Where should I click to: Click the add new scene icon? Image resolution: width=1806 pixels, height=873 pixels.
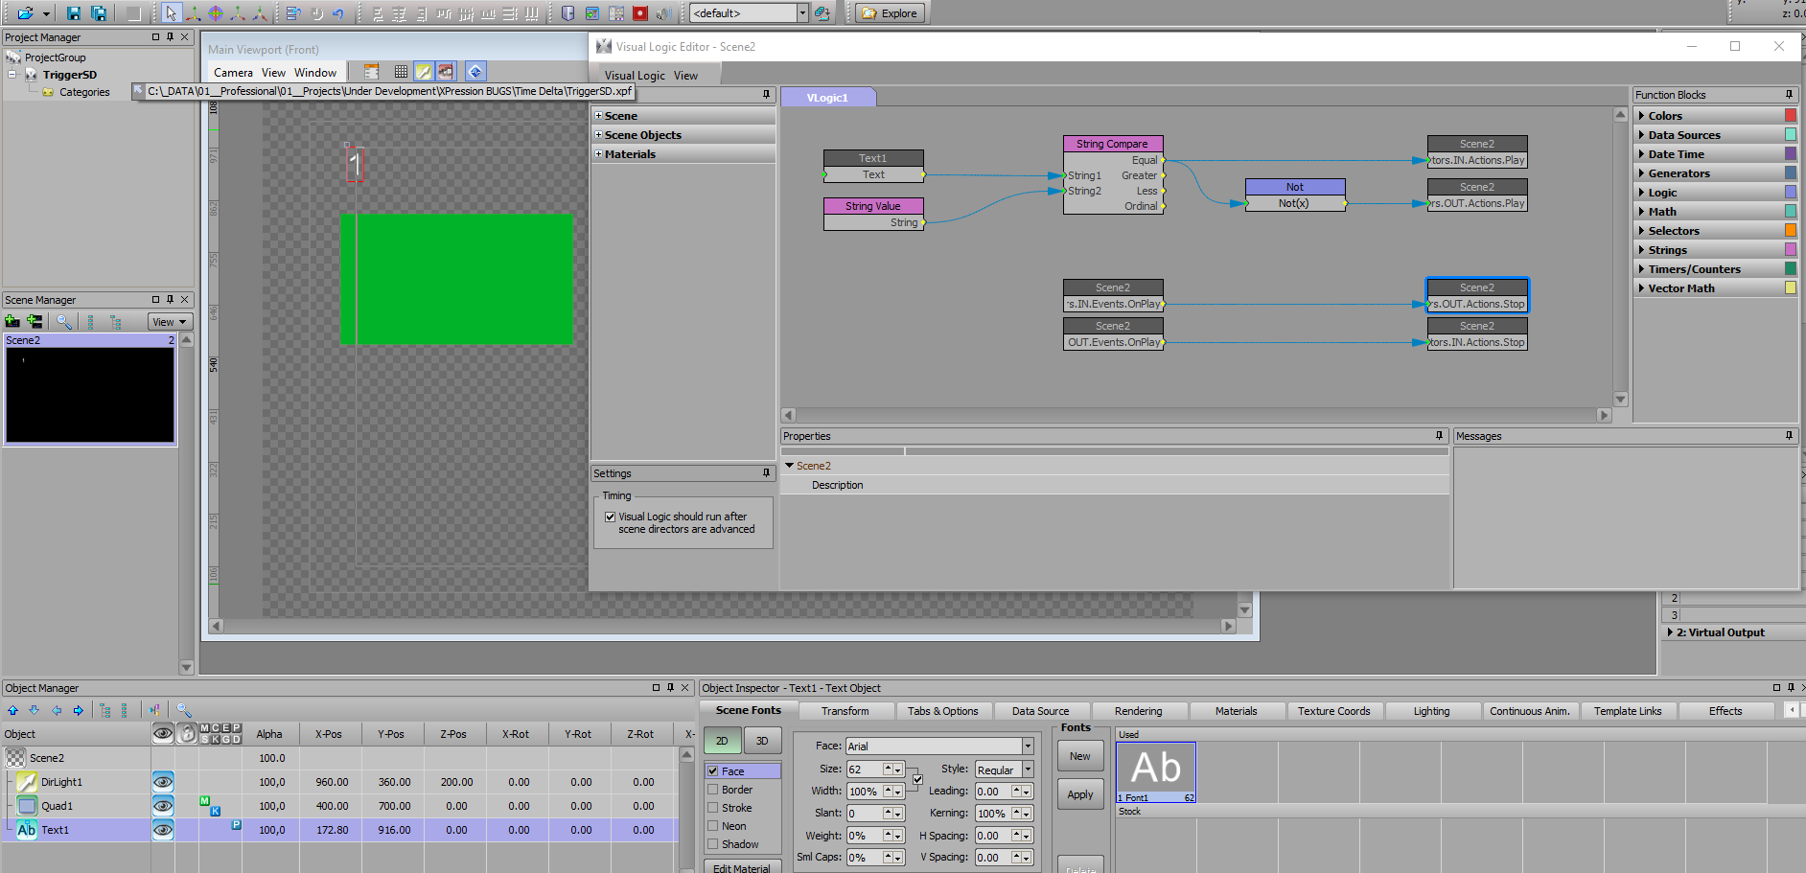[x=12, y=322]
